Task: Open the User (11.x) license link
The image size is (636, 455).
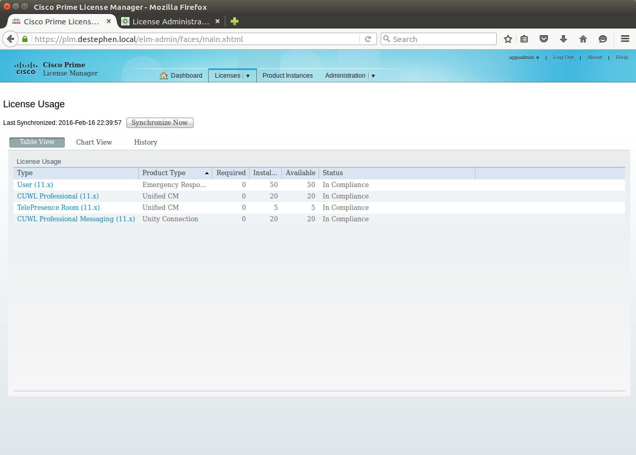Action: [35, 185]
